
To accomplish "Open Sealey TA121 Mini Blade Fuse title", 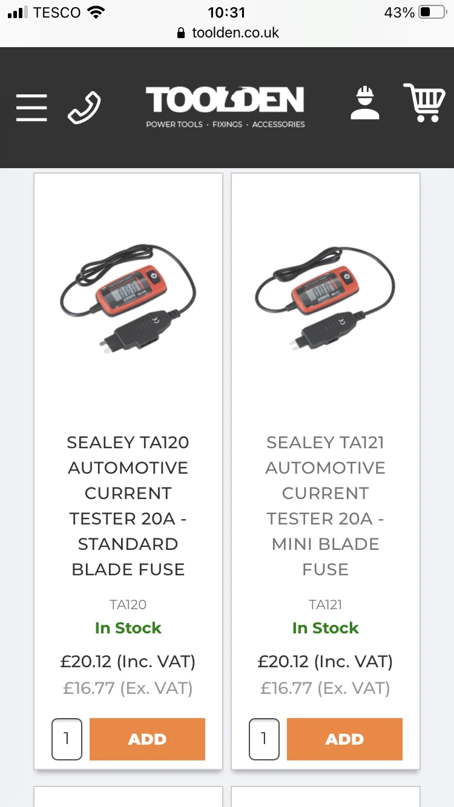I will pos(325,506).
